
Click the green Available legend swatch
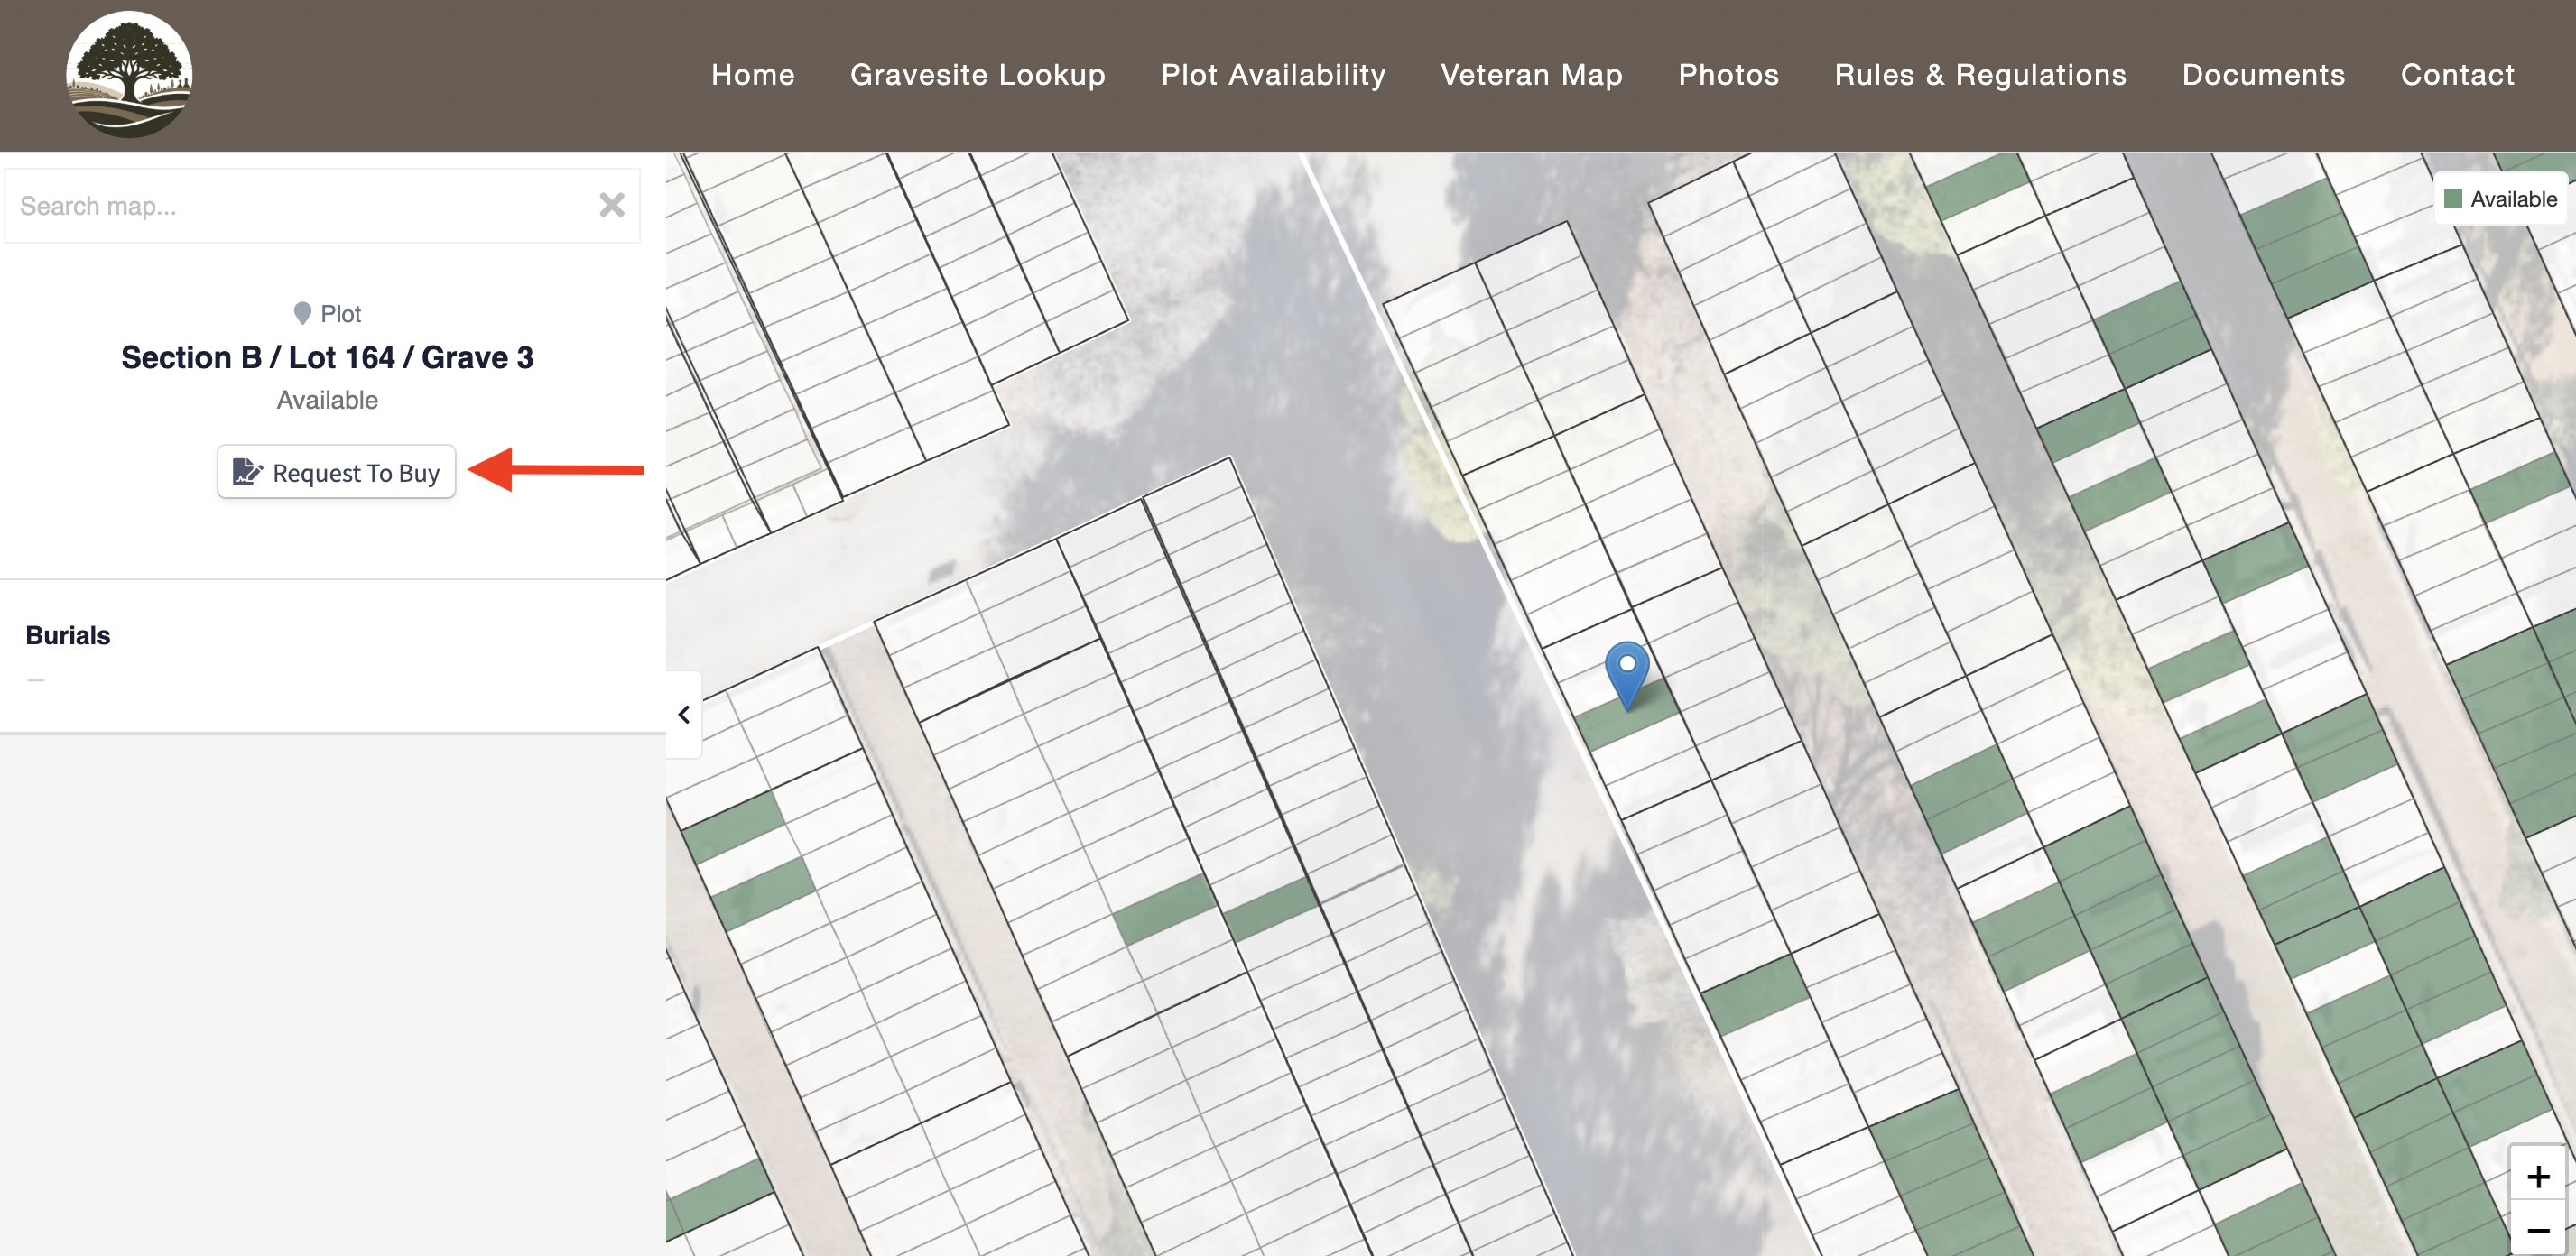[2452, 199]
